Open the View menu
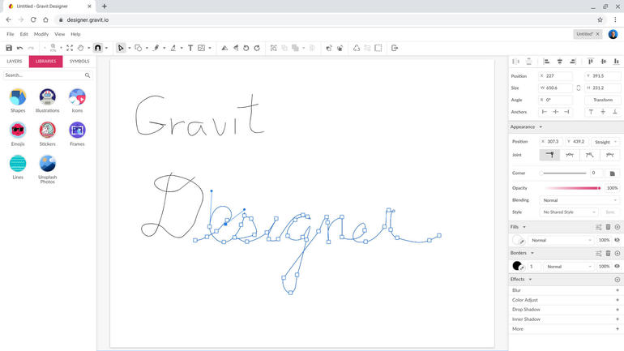 [60, 34]
